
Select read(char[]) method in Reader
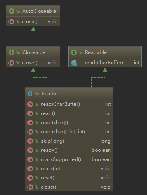point(69,123)
